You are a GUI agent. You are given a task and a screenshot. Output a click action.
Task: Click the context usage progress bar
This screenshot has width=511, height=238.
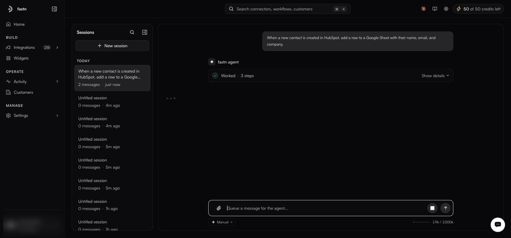click(421, 222)
